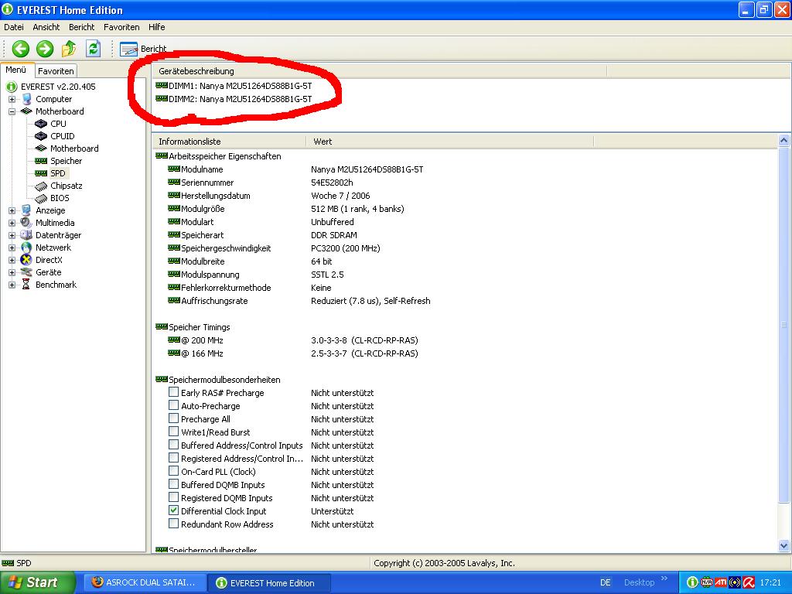Switch to the Menü tab
The width and height of the screenshot is (792, 594).
coord(16,70)
